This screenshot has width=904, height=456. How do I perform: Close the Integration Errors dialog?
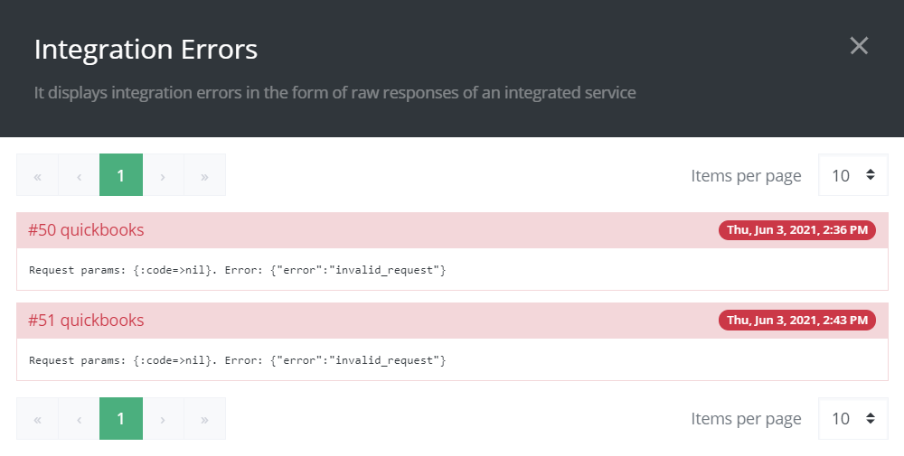coord(859,45)
